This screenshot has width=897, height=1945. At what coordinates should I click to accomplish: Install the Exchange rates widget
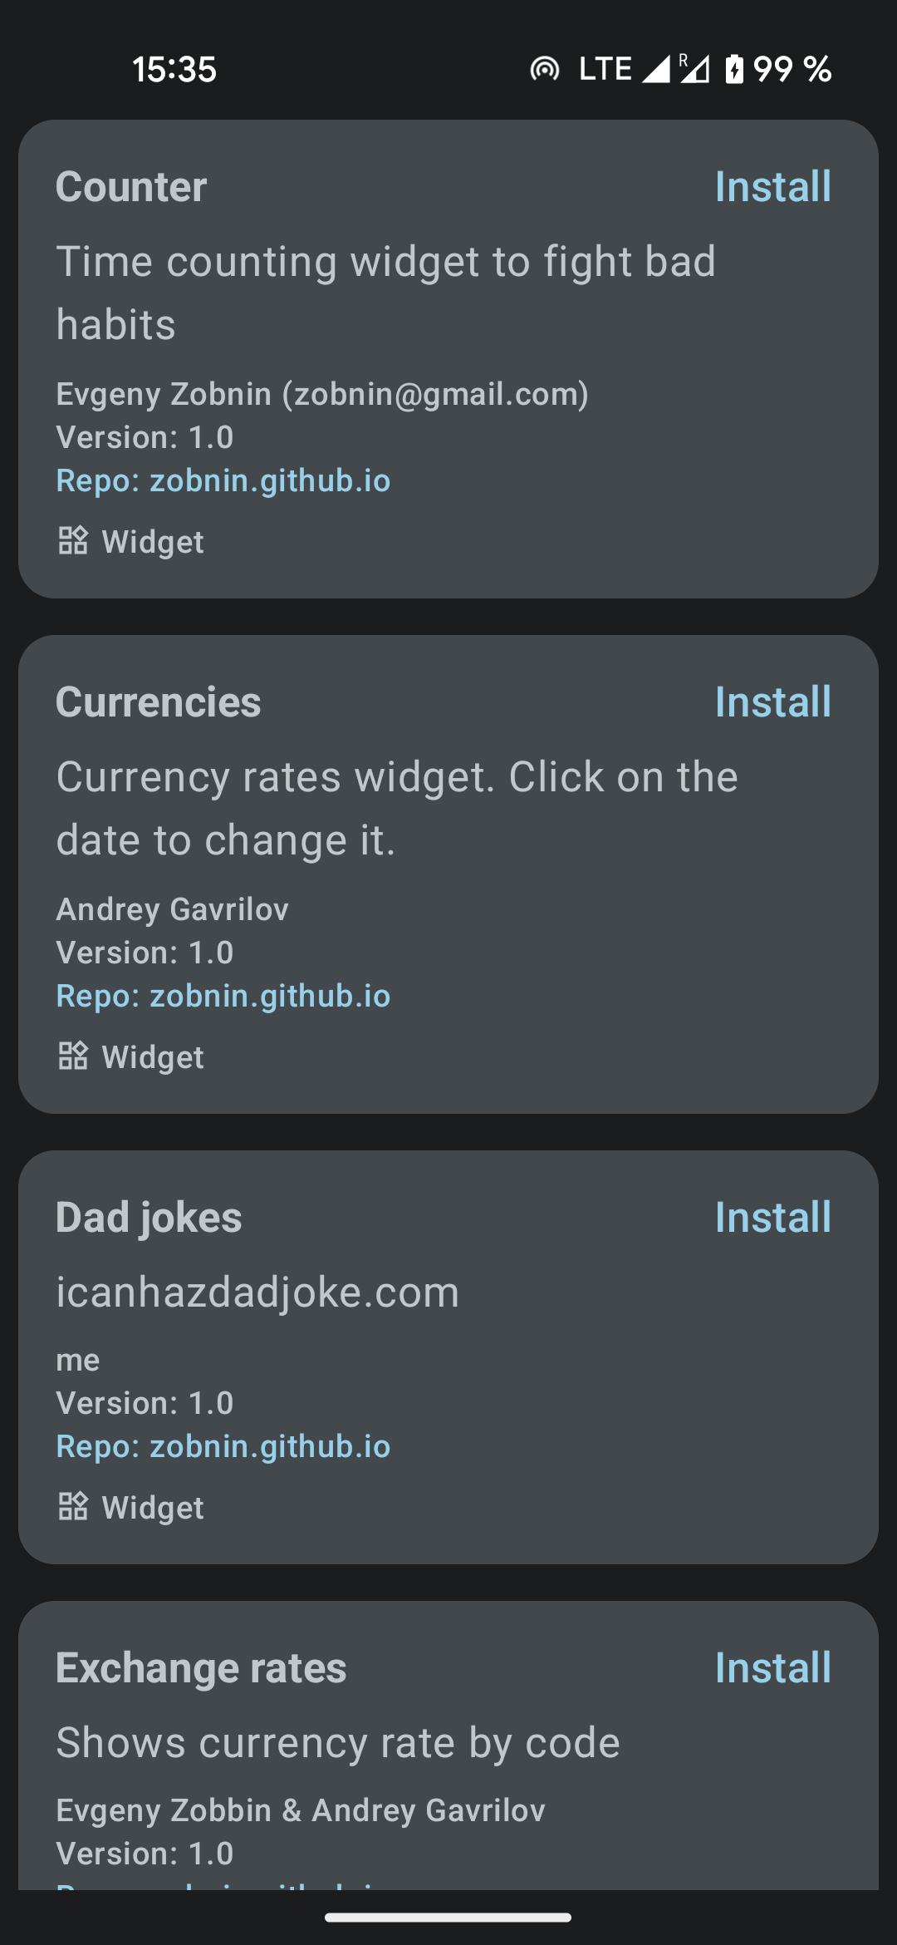(x=772, y=1667)
